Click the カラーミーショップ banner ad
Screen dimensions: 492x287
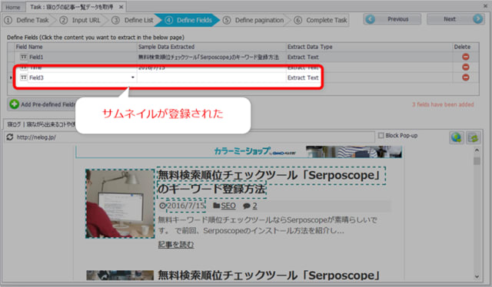239,152
